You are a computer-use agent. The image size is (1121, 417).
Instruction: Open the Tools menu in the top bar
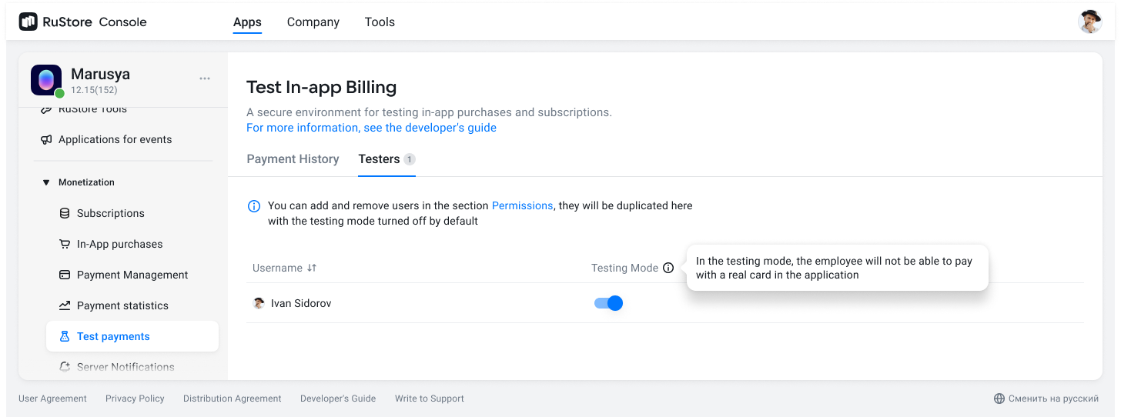(x=380, y=22)
